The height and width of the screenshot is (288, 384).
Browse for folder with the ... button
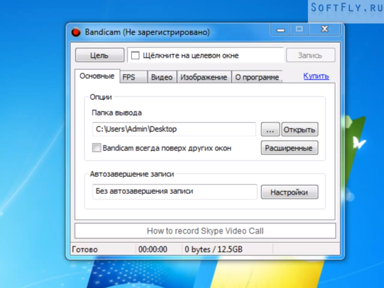tap(270, 129)
